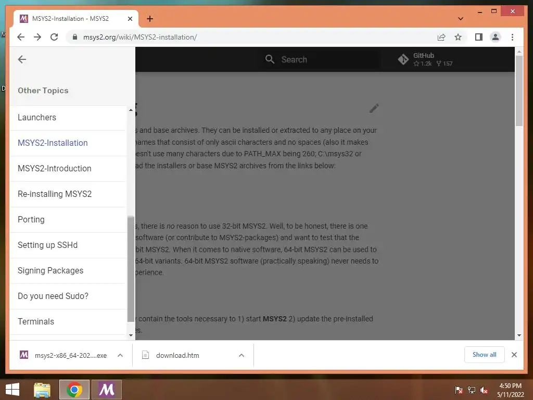Image resolution: width=533 pixels, height=400 pixels.
Task: Expand options for msys2-x86_64 exe download
Action: point(120,355)
